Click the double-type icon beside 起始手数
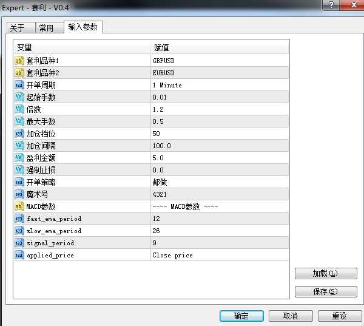The height and width of the screenshot is (326, 364). tap(19, 97)
